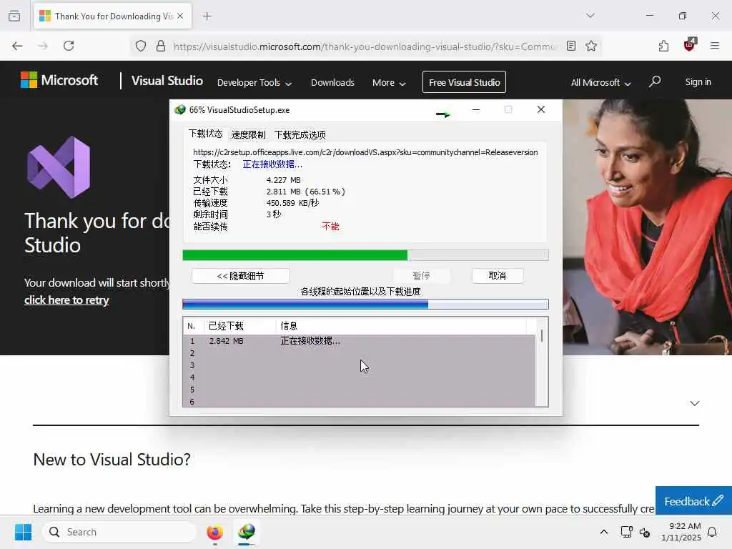
Task: Open the Firefox hamburger menu
Action: (715, 46)
